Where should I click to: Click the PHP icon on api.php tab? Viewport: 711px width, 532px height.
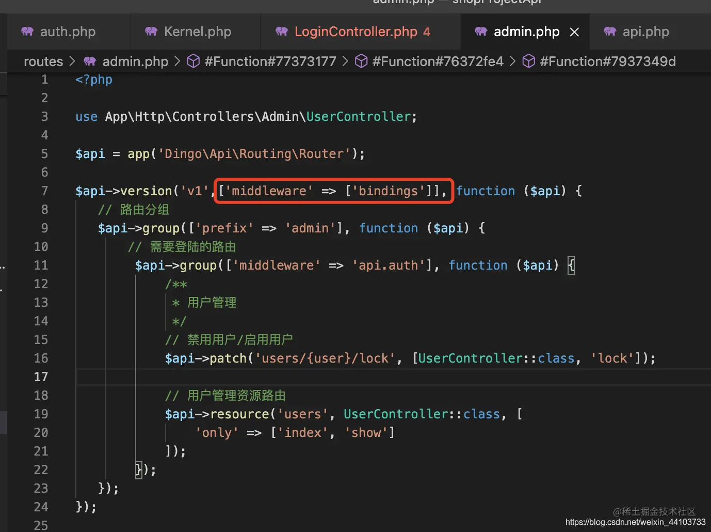pyautogui.click(x=610, y=32)
